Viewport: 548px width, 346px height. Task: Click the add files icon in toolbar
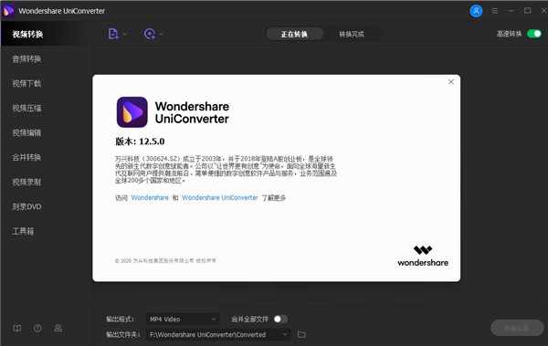pyautogui.click(x=113, y=34)
